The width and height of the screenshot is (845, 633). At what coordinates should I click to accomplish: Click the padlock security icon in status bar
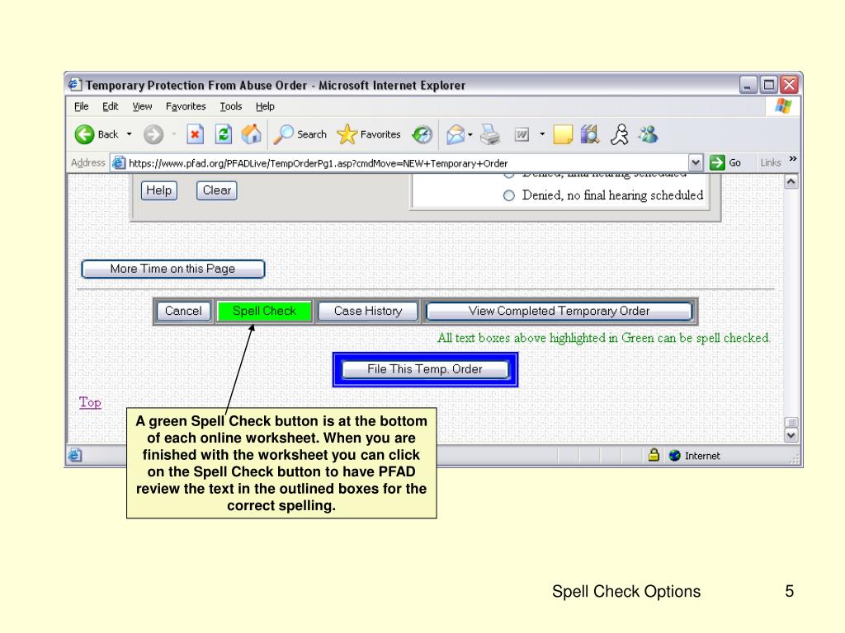coord(654,455)
